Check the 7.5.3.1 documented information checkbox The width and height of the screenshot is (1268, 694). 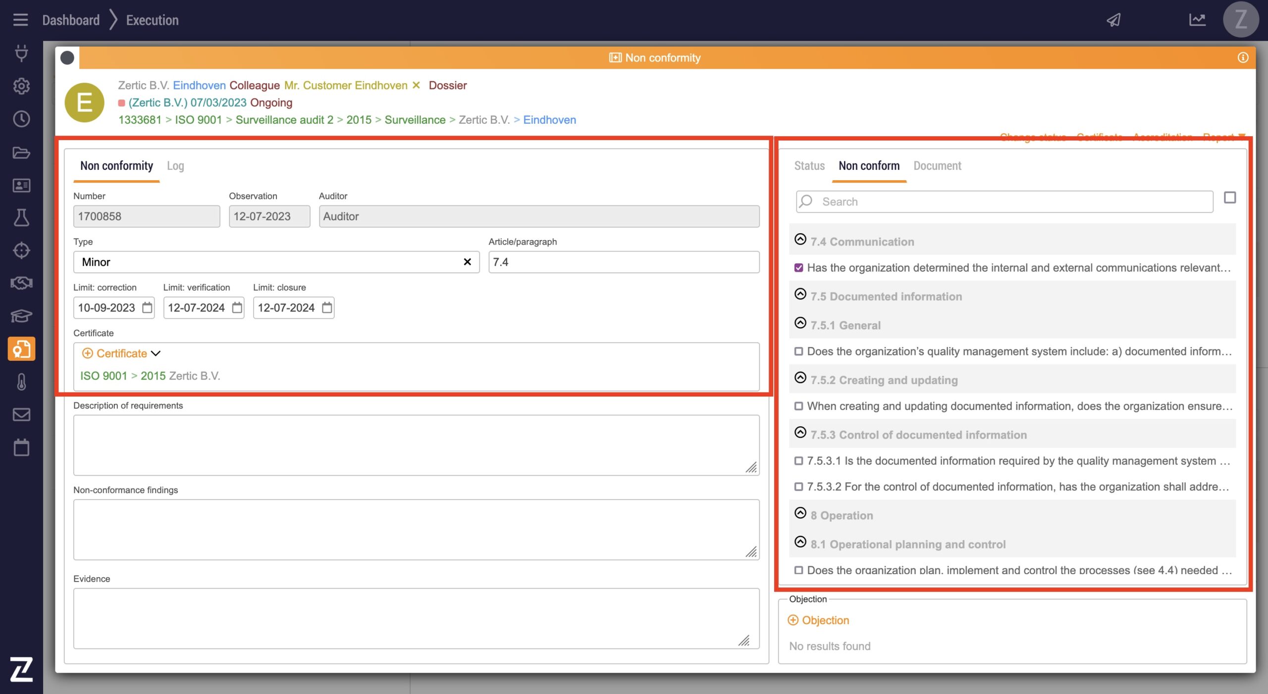[798, 461]
